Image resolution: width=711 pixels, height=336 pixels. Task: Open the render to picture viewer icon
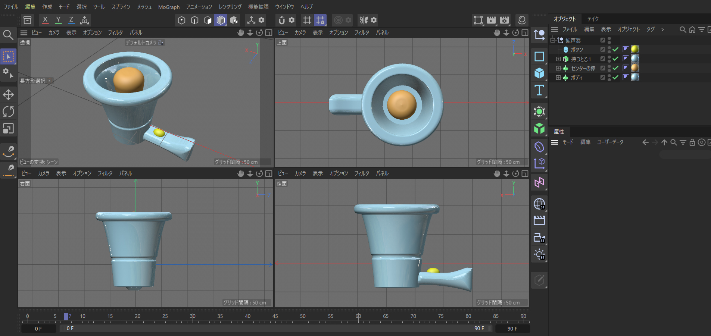tap(492, 20)
